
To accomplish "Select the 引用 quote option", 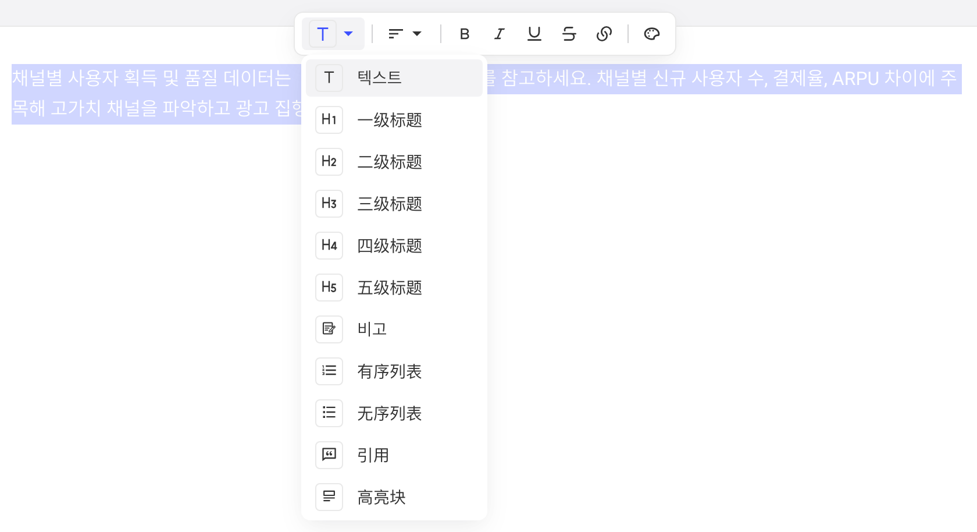I will click(394, 455).
